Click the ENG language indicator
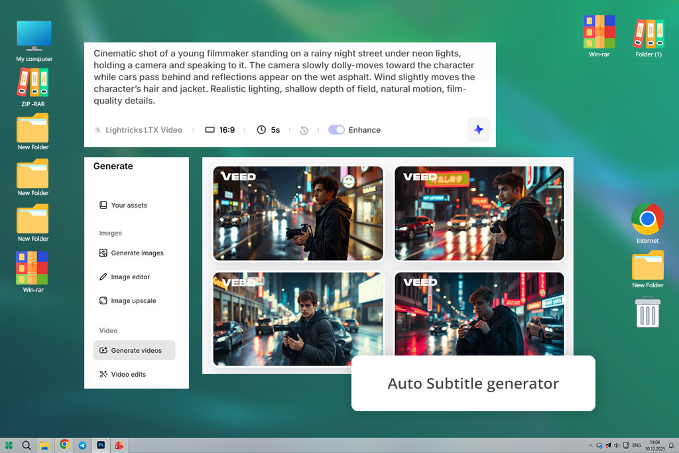Image resolution: width=679 pixels, height=453 pixels. (637, 445)
